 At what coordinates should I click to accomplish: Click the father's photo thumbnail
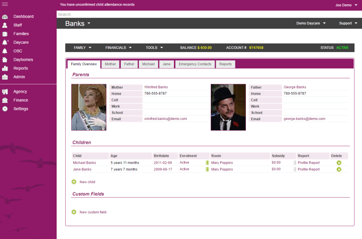point(229,107)
